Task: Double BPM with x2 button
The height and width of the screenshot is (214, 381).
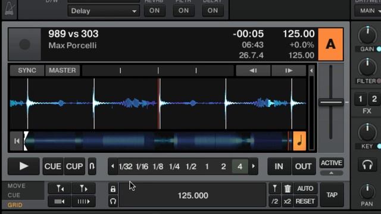Action: (288, 202)
